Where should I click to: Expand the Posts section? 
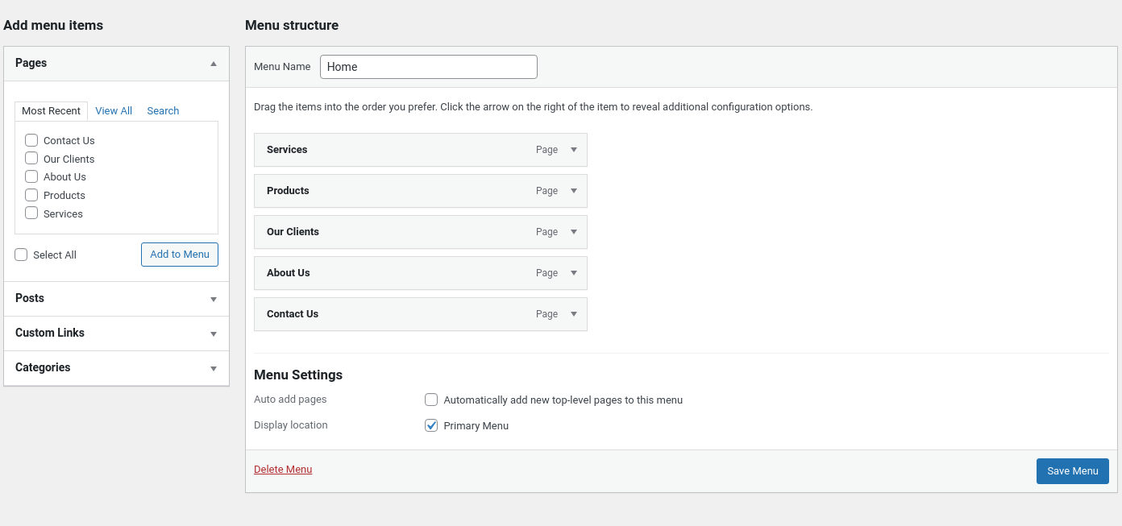214,299
